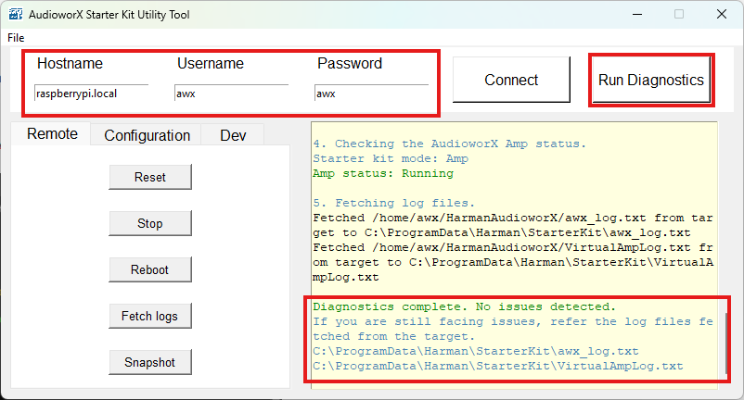
Task: Click the log output scrollbar thumb
Action: click(726, 344)
